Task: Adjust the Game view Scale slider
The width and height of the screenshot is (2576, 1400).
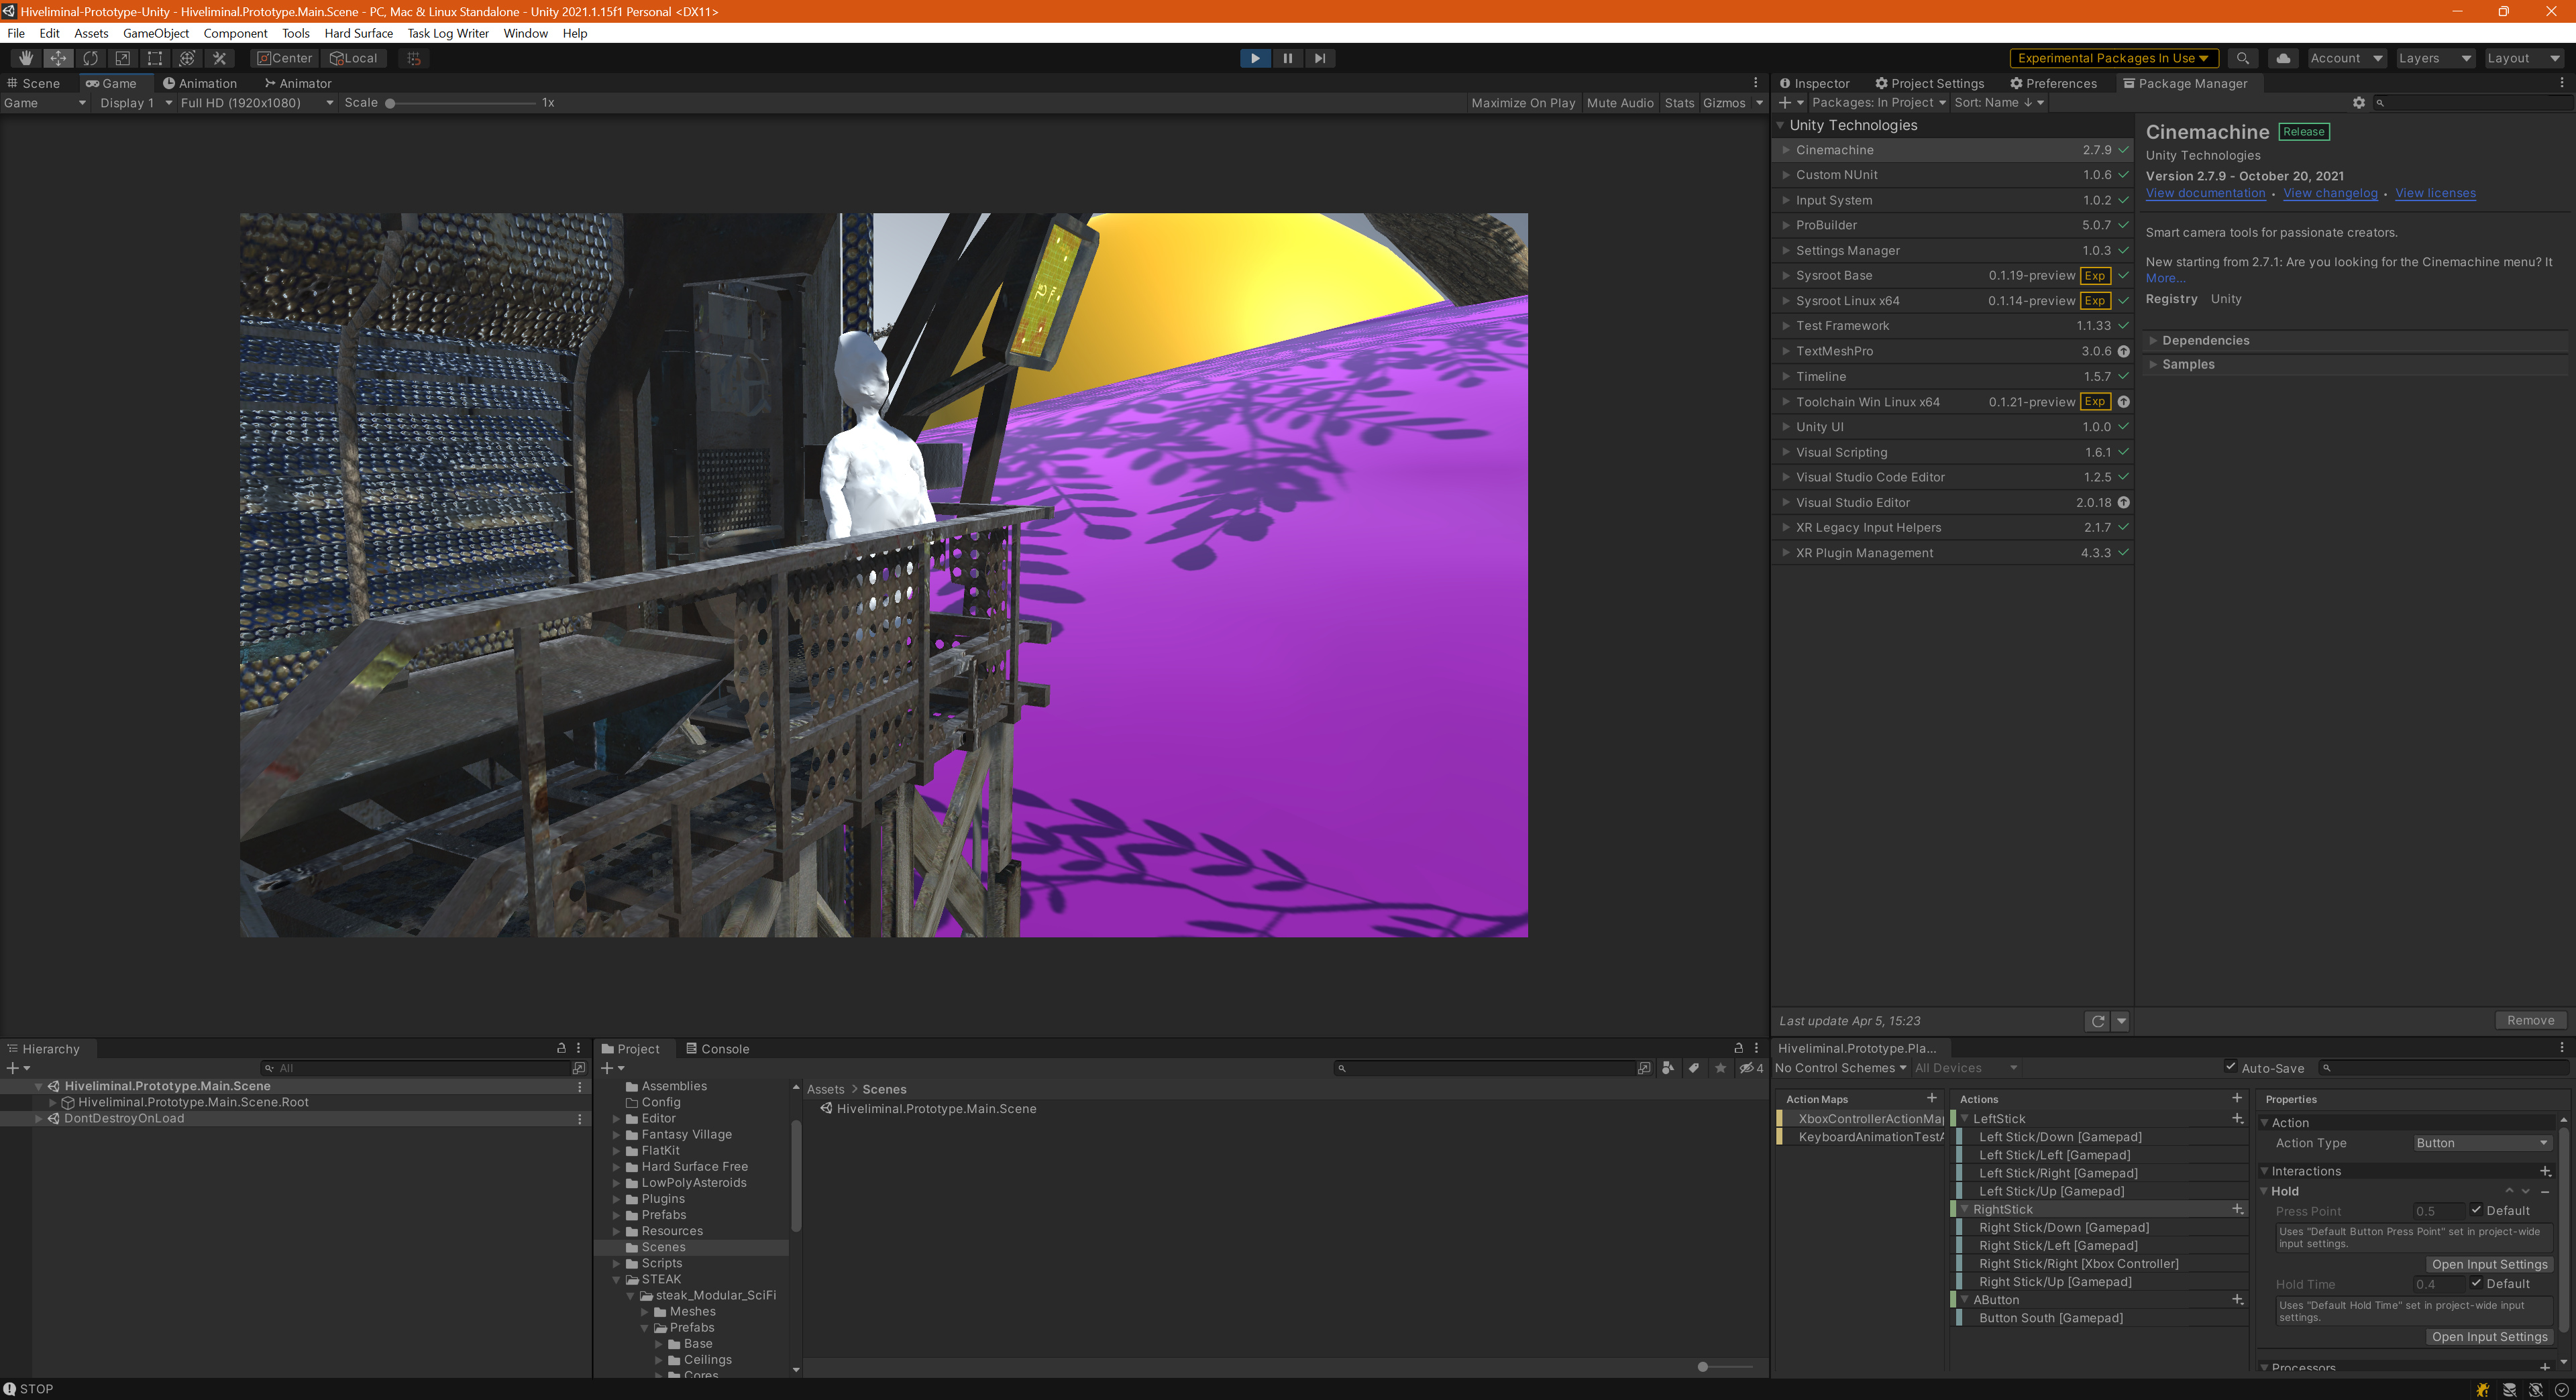Action: coord(391,103)
